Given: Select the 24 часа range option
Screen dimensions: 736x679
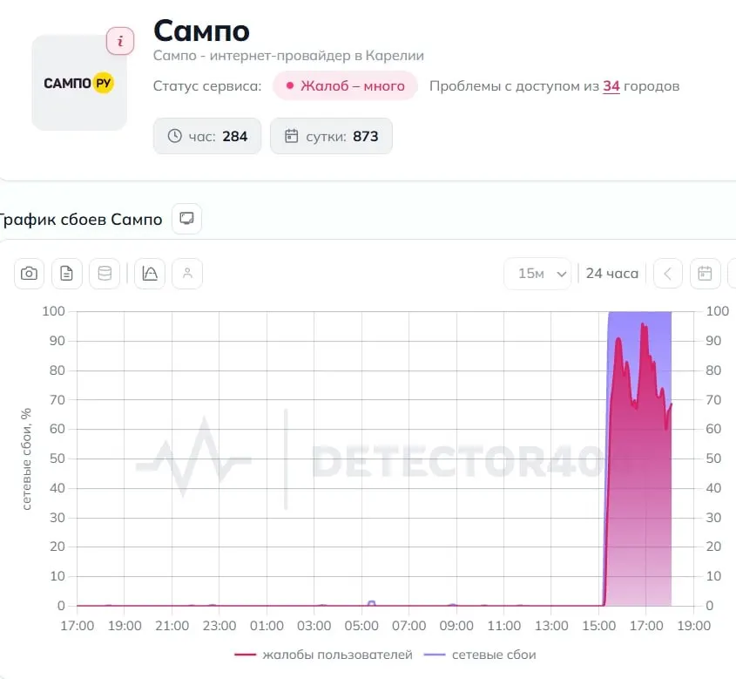Looking at the screenshot, I should tap(612, 274).
